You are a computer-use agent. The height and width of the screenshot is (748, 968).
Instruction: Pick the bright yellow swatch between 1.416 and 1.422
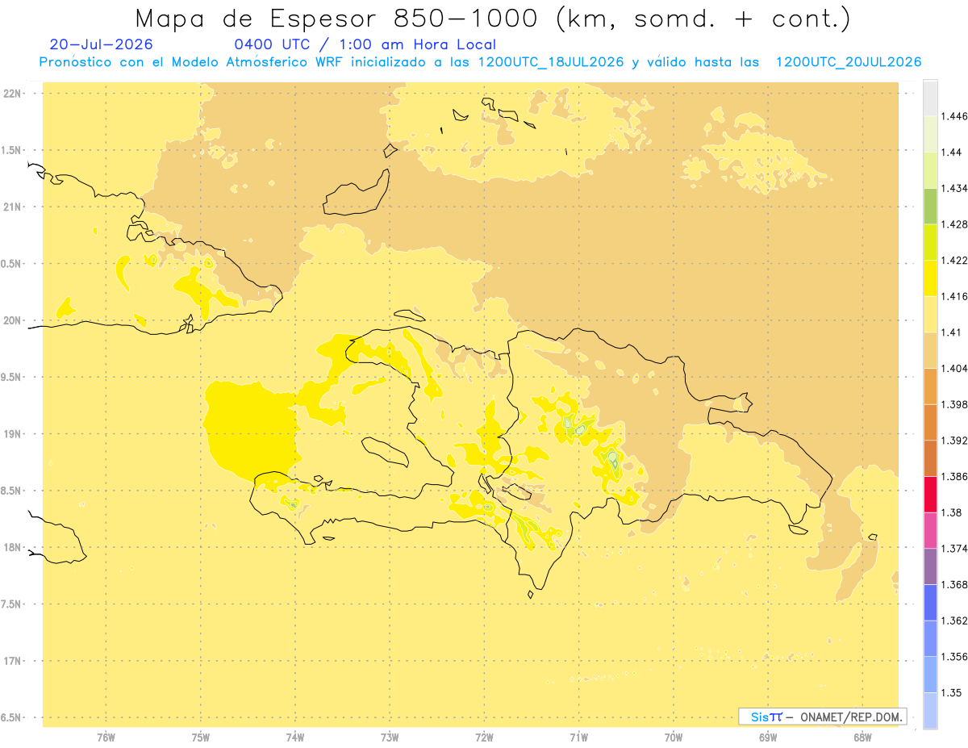click(930, 278)
